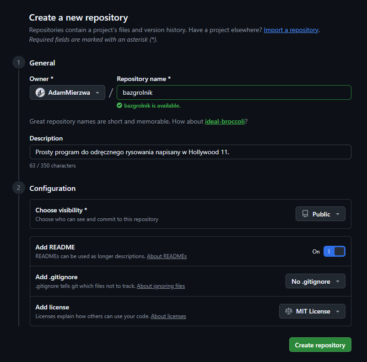Expand the MIT License dropdown

coord(312,311)
